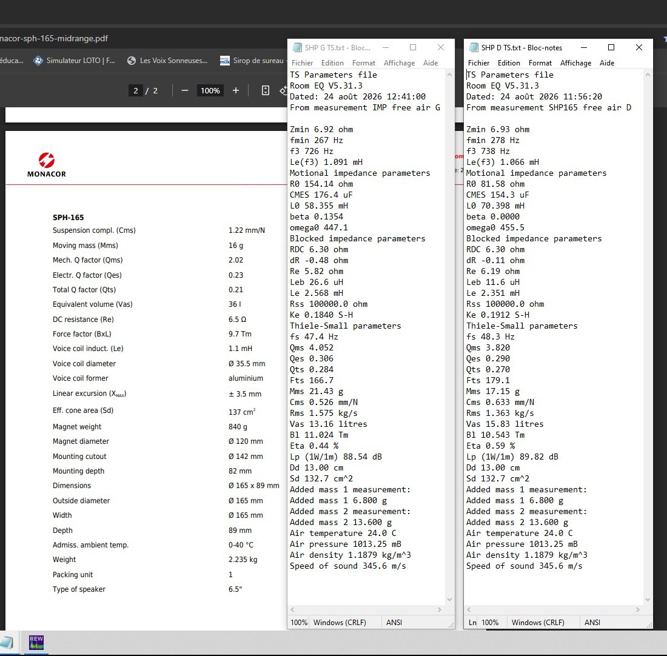Open the Les Voix Sonneuses bookmark

167,61
